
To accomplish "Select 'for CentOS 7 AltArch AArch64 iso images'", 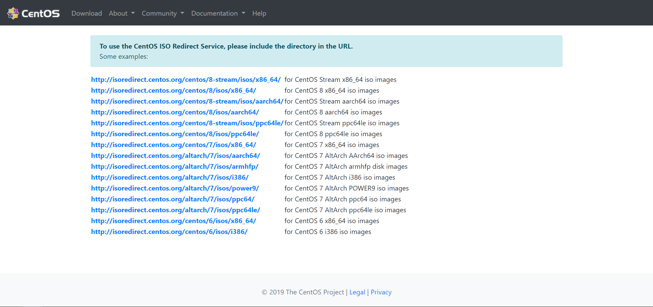I will [346, 156].
